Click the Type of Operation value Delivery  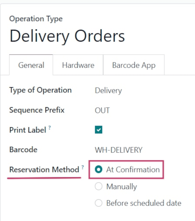pyautogui.click(x=108, y=90)
